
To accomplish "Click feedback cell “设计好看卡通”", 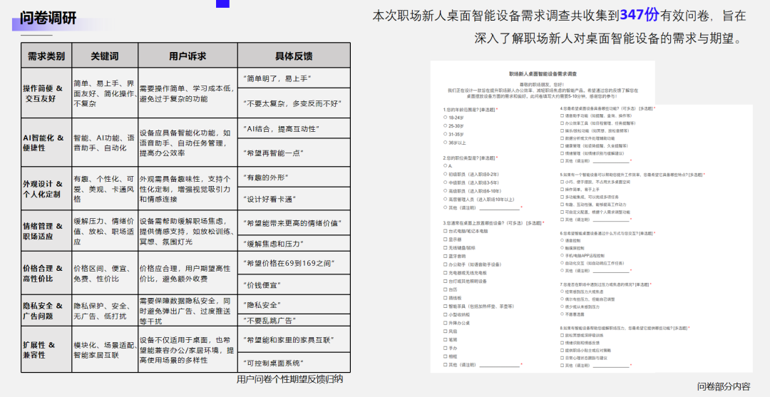I will click(294, 199).
